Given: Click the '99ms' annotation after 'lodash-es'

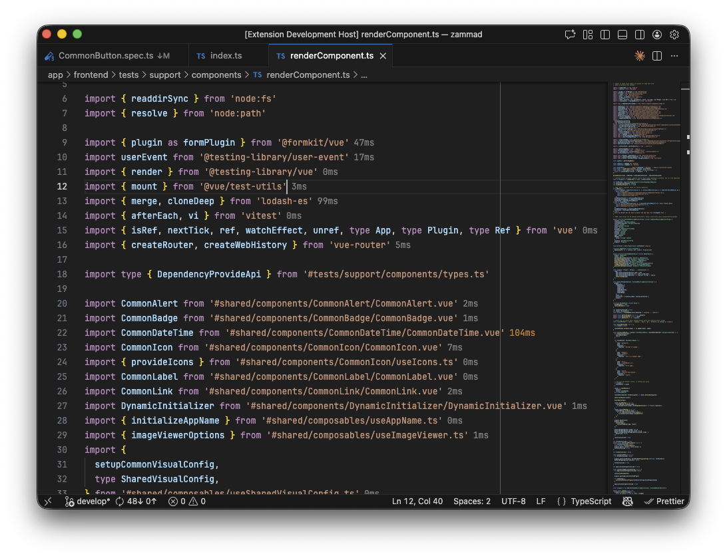Looking at the screenshot, I should click(328, 202).
